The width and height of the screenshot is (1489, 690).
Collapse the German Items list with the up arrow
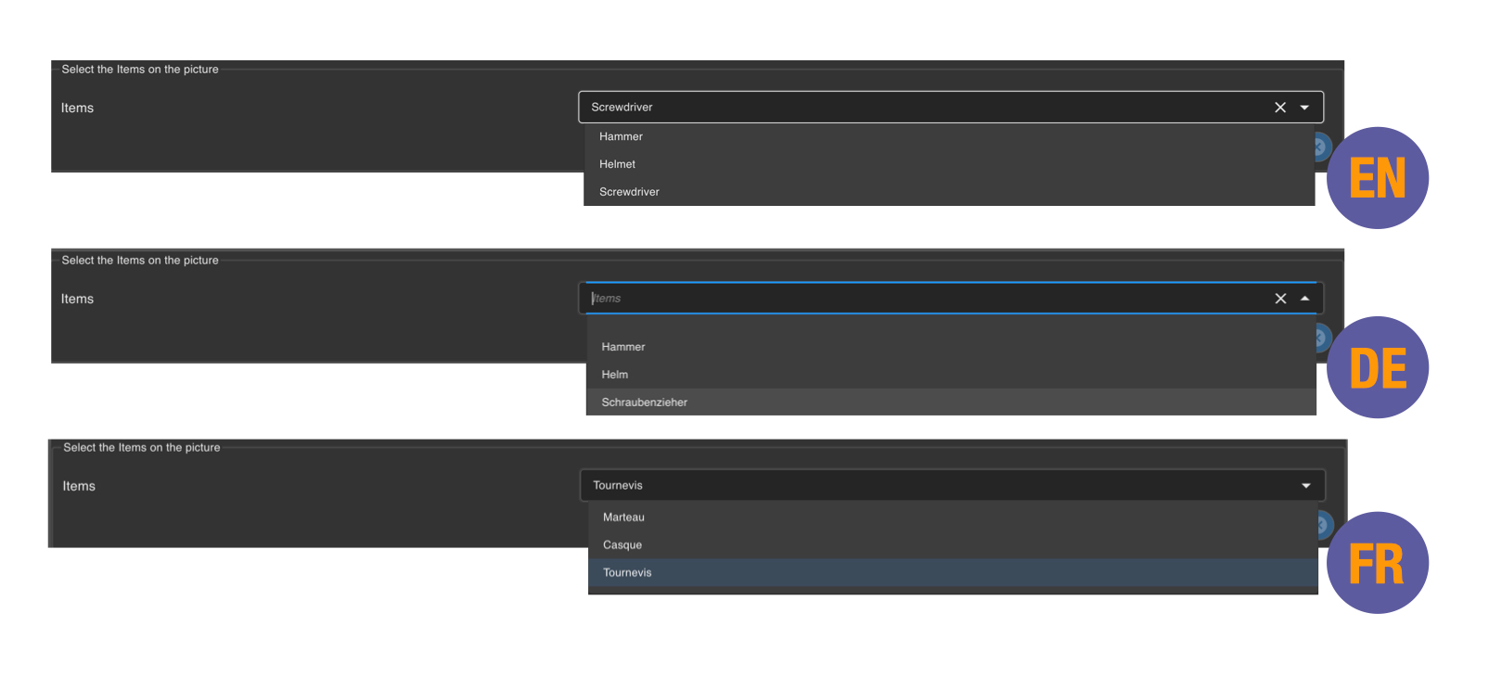[1304, 299]
